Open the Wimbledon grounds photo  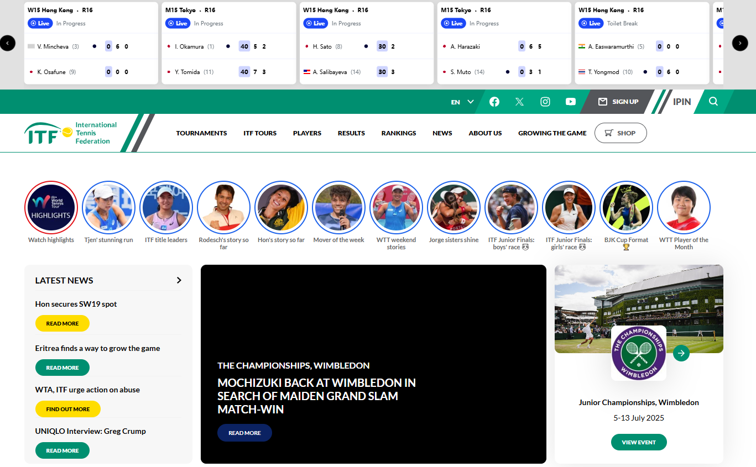639,308
